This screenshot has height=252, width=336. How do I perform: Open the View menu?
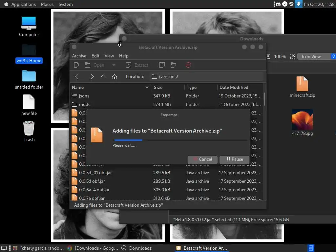[x=109, y=56]
